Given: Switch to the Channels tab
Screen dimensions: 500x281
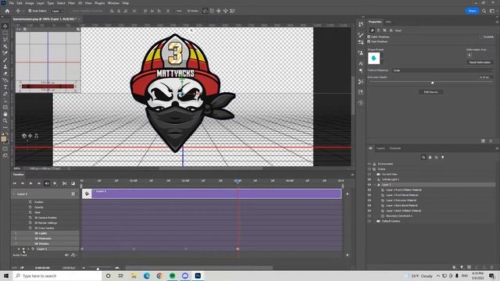Looking at the screenshot, I should [395, 148].
